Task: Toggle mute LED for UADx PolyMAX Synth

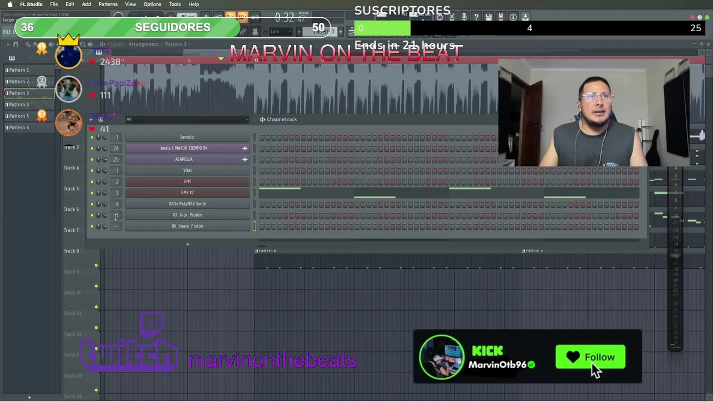Action: point(92,204)
